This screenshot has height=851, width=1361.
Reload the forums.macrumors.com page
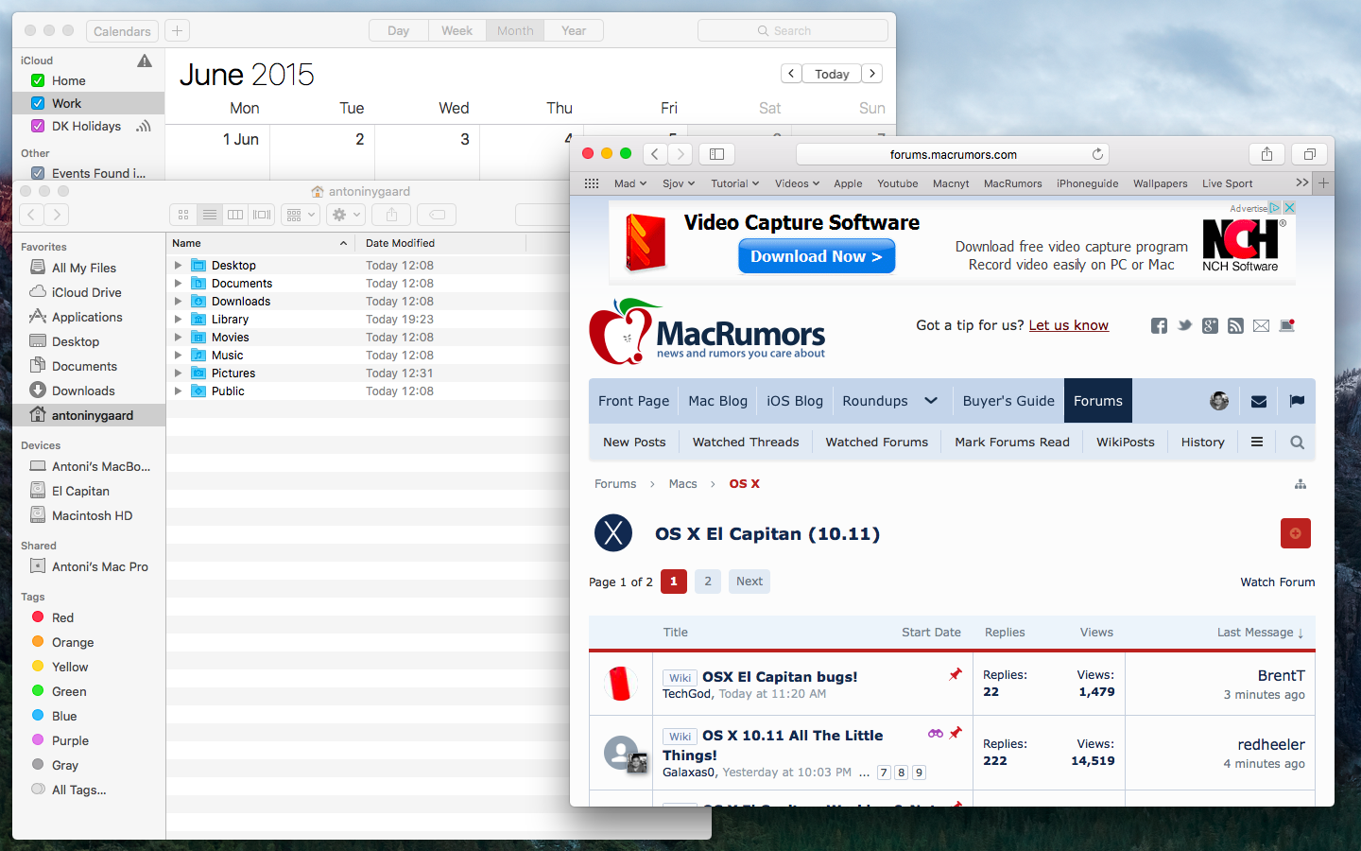click(x=1097, y=154)
